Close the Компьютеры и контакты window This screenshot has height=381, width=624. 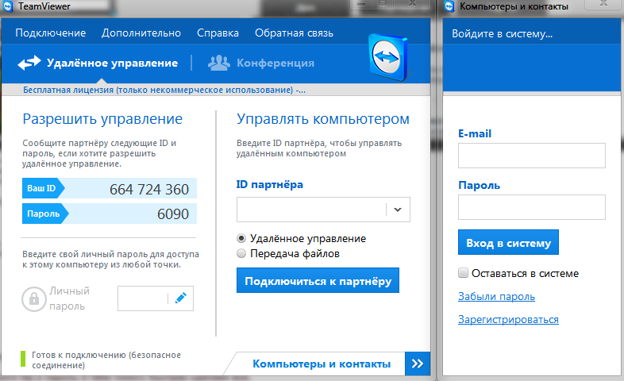tap(603, 4)
